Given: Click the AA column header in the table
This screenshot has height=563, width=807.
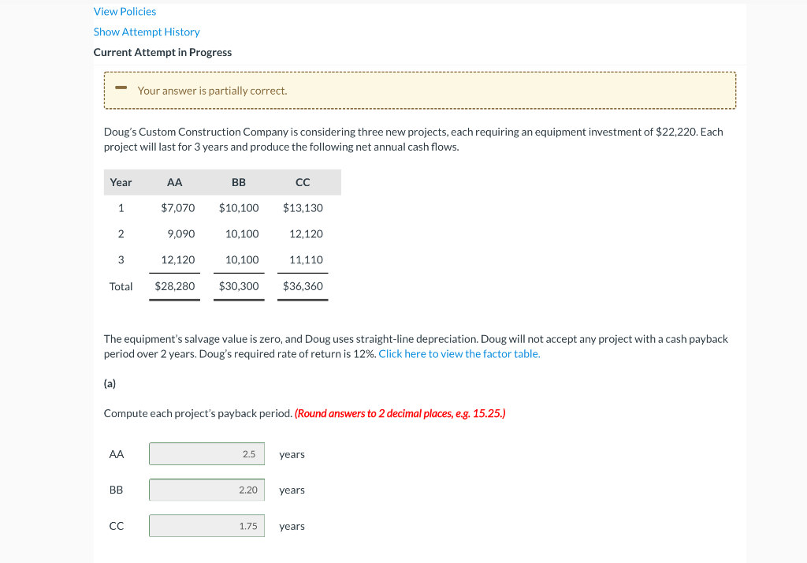Looking at the screenshot, I should (x=174, y=182).
